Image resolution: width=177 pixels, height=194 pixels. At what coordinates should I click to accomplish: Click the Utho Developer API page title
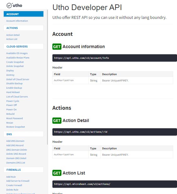87,7
